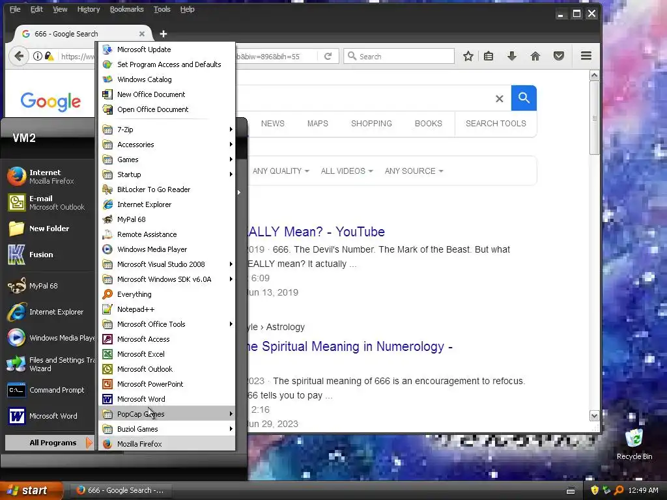
Task: Open the ALL VIDEOS filter dropdown
Action: 347,171
